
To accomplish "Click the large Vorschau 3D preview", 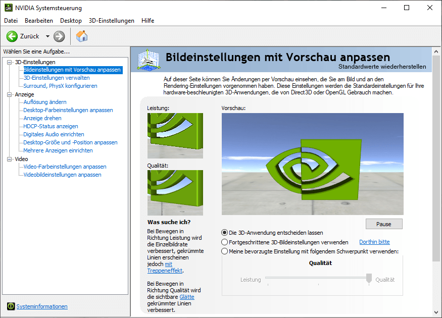I will [312, 164].
